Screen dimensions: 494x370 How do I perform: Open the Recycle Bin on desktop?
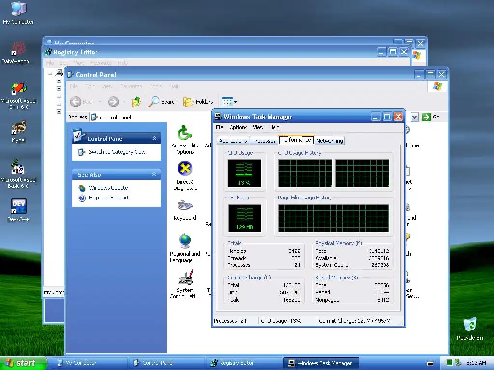[470, 329]
